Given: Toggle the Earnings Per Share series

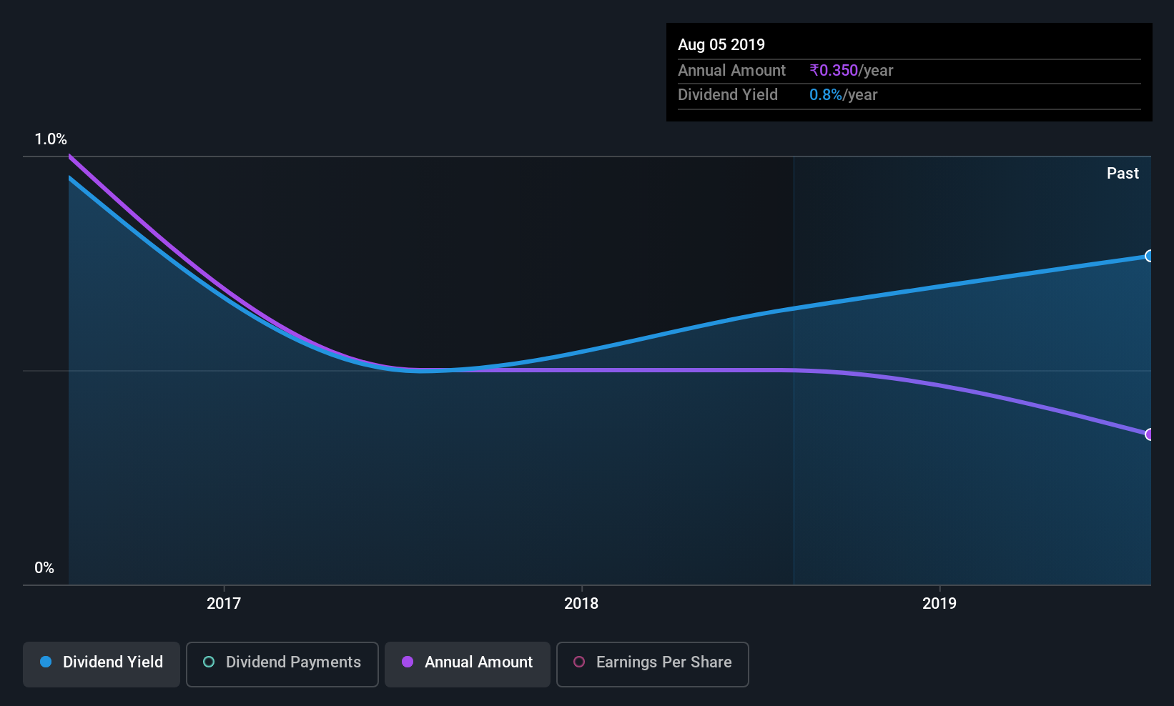Looking at the screenshot, I should click(652, 664).
